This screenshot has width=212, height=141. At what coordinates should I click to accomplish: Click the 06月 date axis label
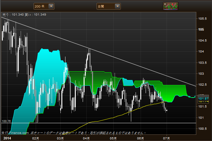tap(141, 138)
